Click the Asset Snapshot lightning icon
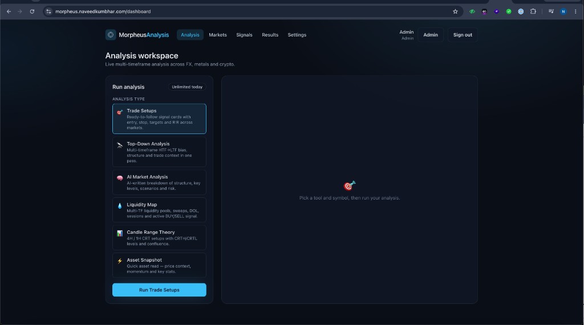 pos(120,261)
